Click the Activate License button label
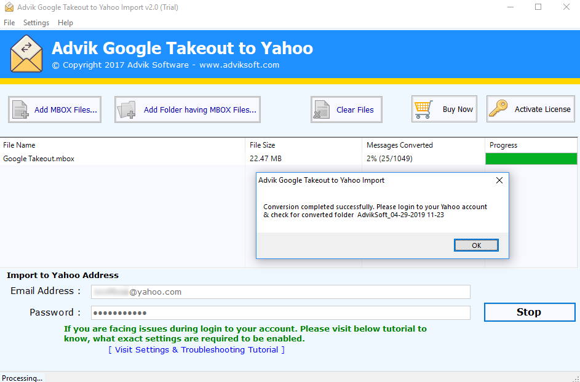The width and height of the screenshot is (580, 382). coord(542,109)
